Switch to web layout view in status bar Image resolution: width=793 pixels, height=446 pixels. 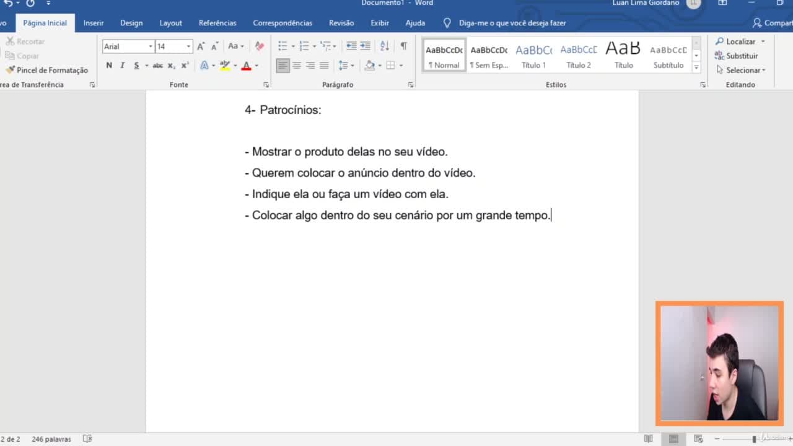click(x=698, y=439)
